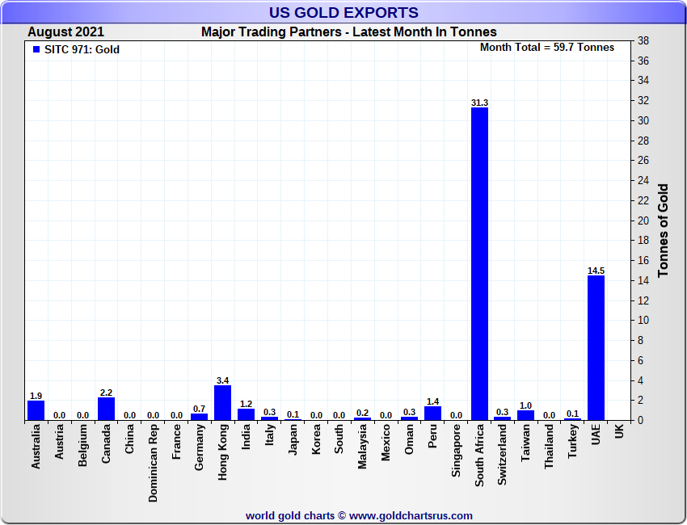687x525 pixels.
Task: Click the 'Germany' axis label
Action: coord(200,447)
